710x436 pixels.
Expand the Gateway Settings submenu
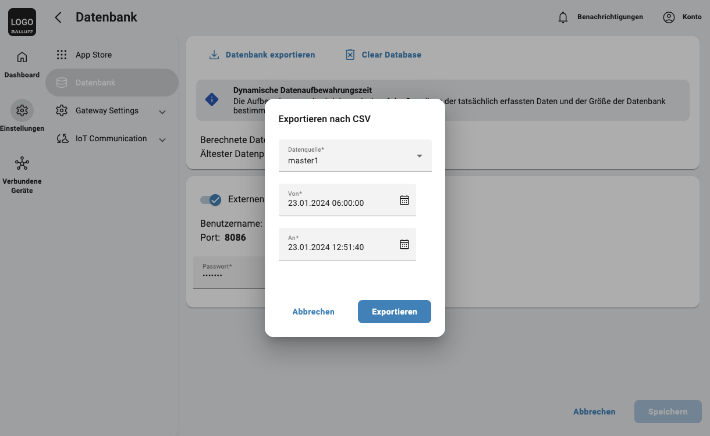(x=162, y=112)
